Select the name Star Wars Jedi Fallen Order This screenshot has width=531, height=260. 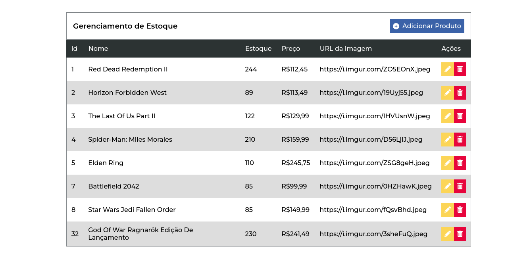pyautogui.click(x=132, y=210)
